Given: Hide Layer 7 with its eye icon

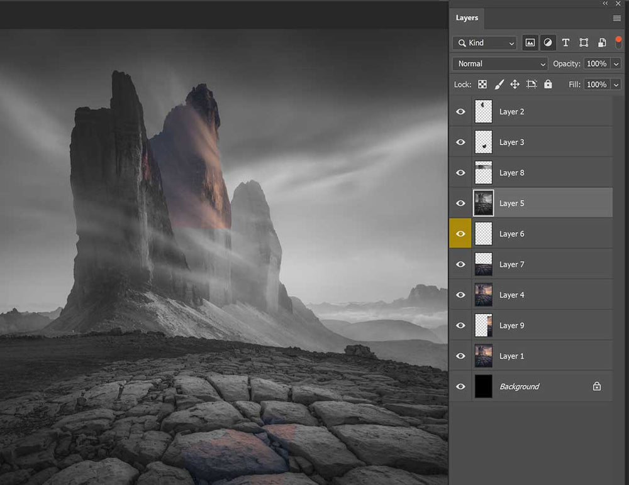Looking at the screenshot, I should click(460, 264).
